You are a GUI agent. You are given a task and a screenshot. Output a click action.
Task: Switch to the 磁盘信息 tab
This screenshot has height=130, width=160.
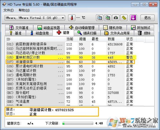tap(39, 33)
